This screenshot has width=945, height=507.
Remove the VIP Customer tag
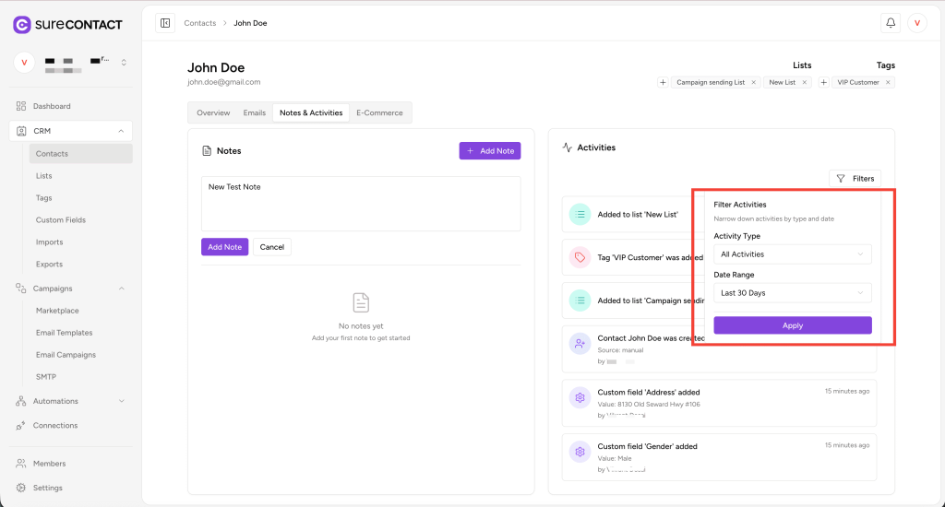click(x=888, y=82)
